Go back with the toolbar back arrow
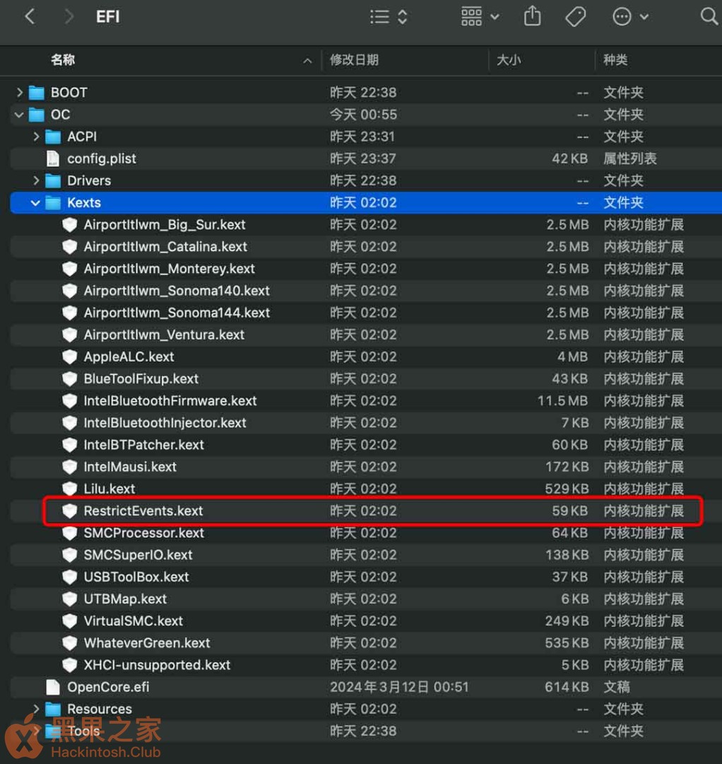 pyautogui.click(x=30, y=16)
